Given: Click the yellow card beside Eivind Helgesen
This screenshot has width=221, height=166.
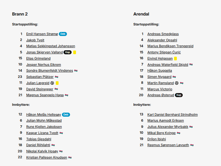Looking at the screenshot, I should [x=176, y=58].
